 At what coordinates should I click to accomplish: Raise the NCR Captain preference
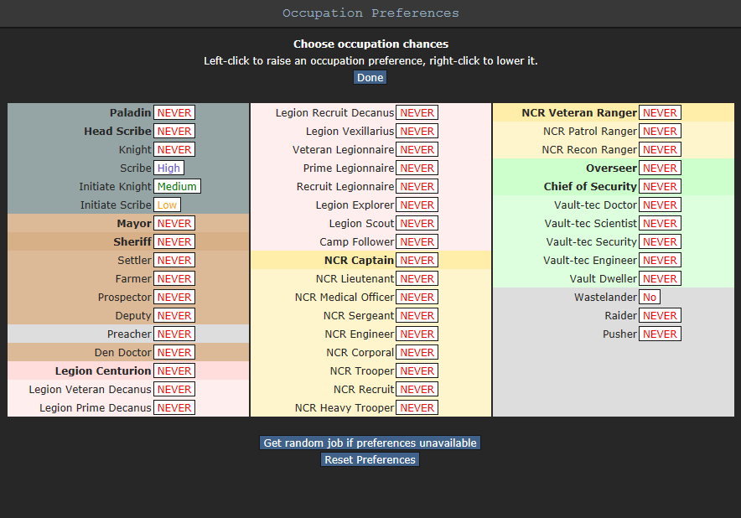417,260
